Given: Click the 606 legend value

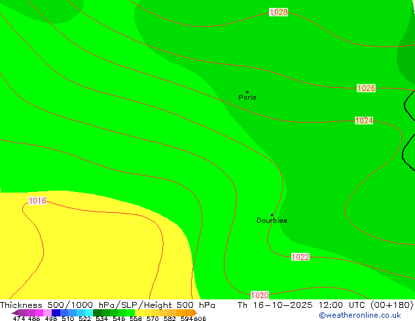Looking at the screenshot, I should pos(200,318).
